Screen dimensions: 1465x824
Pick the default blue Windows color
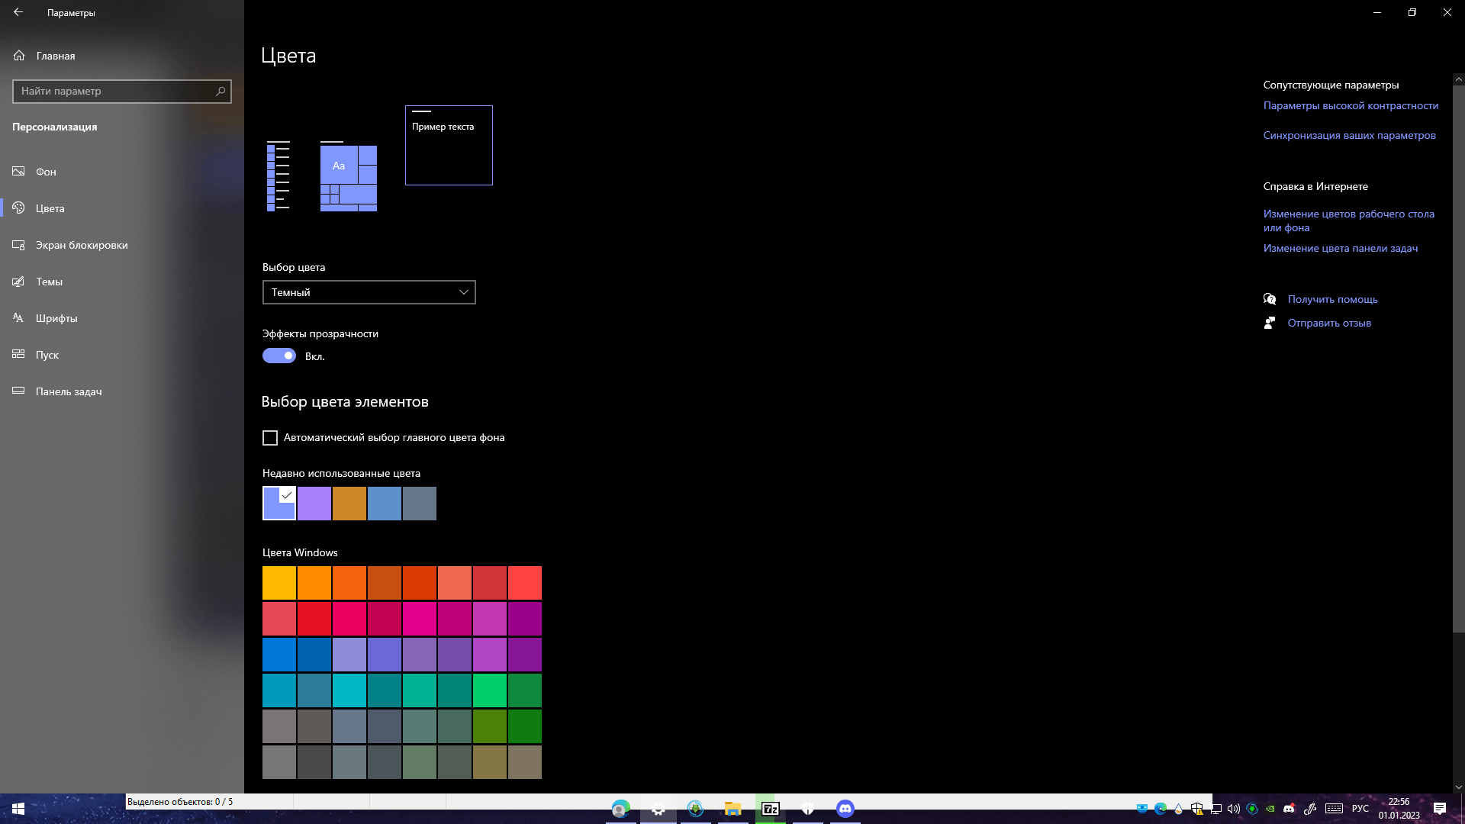(x=279, y=655)
